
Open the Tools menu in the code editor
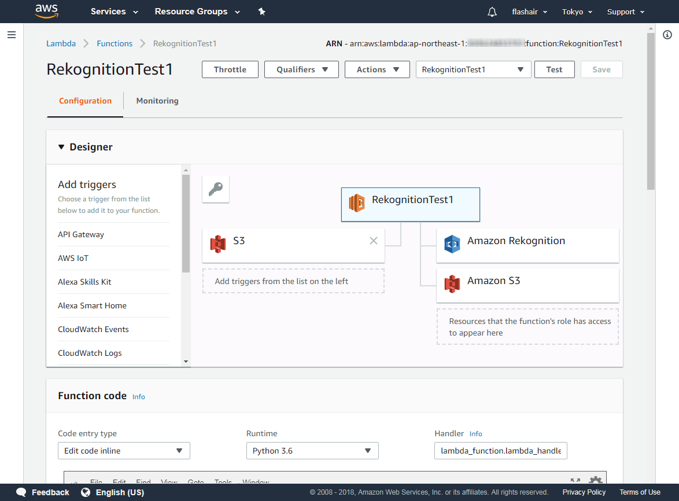pyautogui.click(x=223, y=482)
